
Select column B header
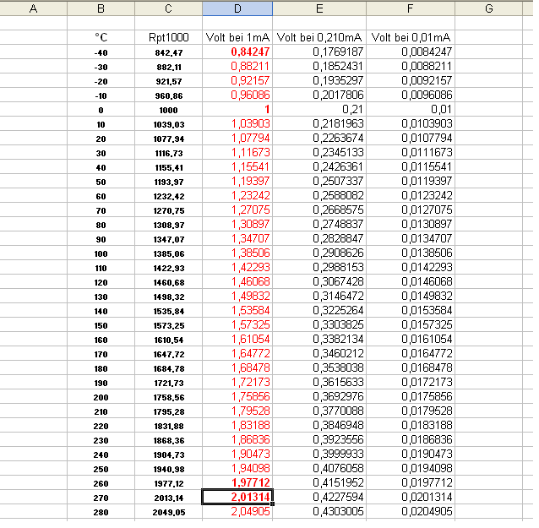tap(101, 8)
